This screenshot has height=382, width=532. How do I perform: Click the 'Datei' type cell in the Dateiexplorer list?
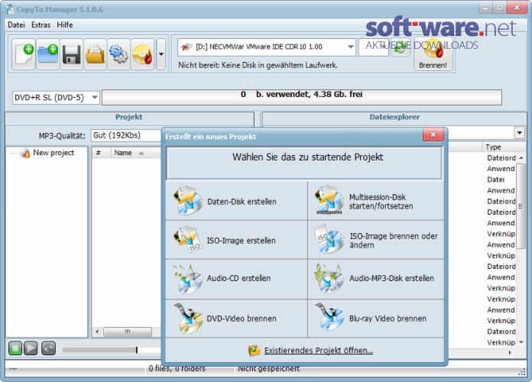click(496, 180)
